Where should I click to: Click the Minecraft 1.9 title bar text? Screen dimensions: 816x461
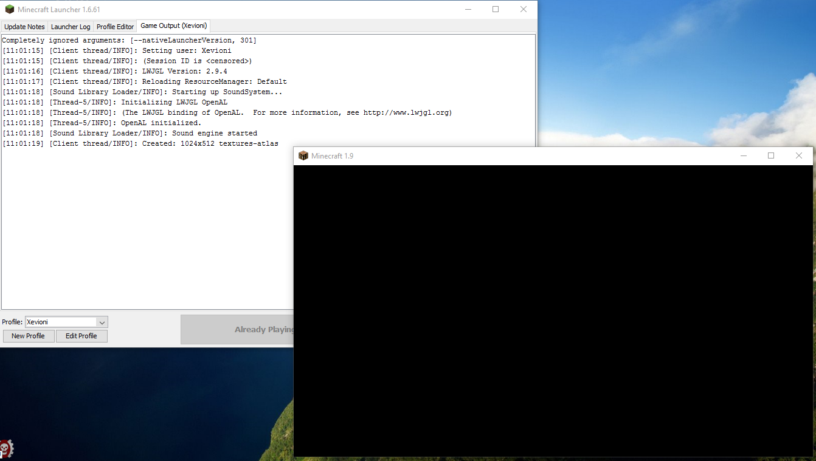[x=332, y=156]
